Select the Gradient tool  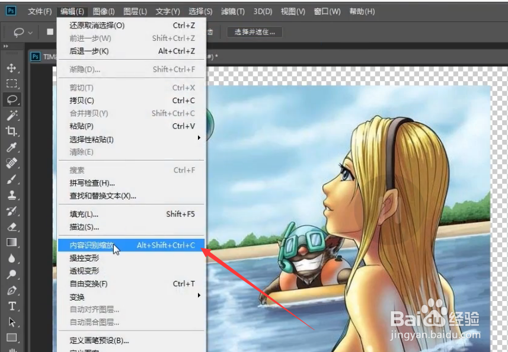(12, 242)
